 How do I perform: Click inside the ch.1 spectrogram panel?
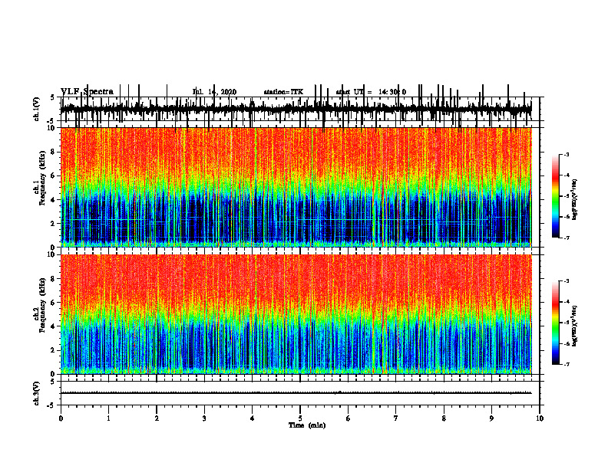pos(296,187)
